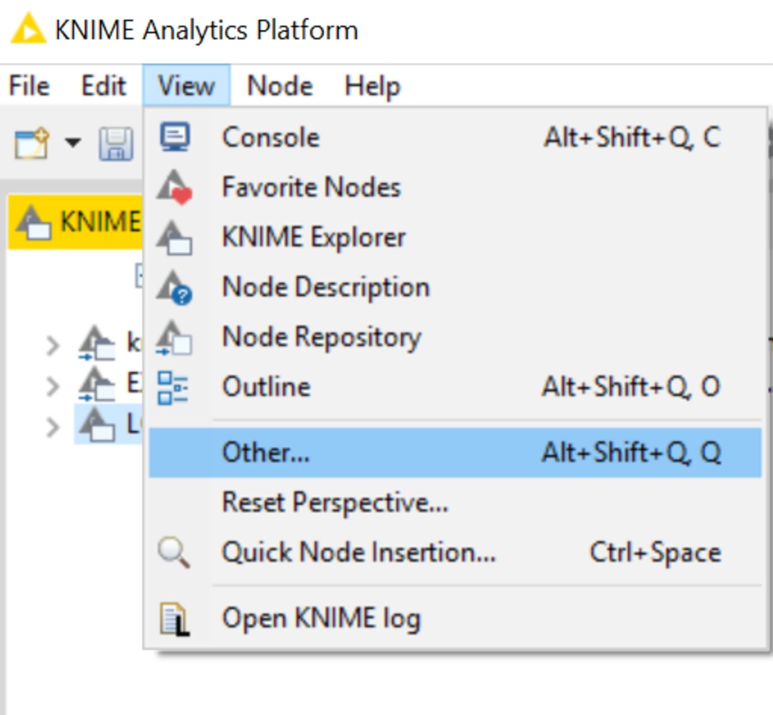Click the KNIME logo in title bar
Screen dimensions: 773x715
[x=28, y=29]
